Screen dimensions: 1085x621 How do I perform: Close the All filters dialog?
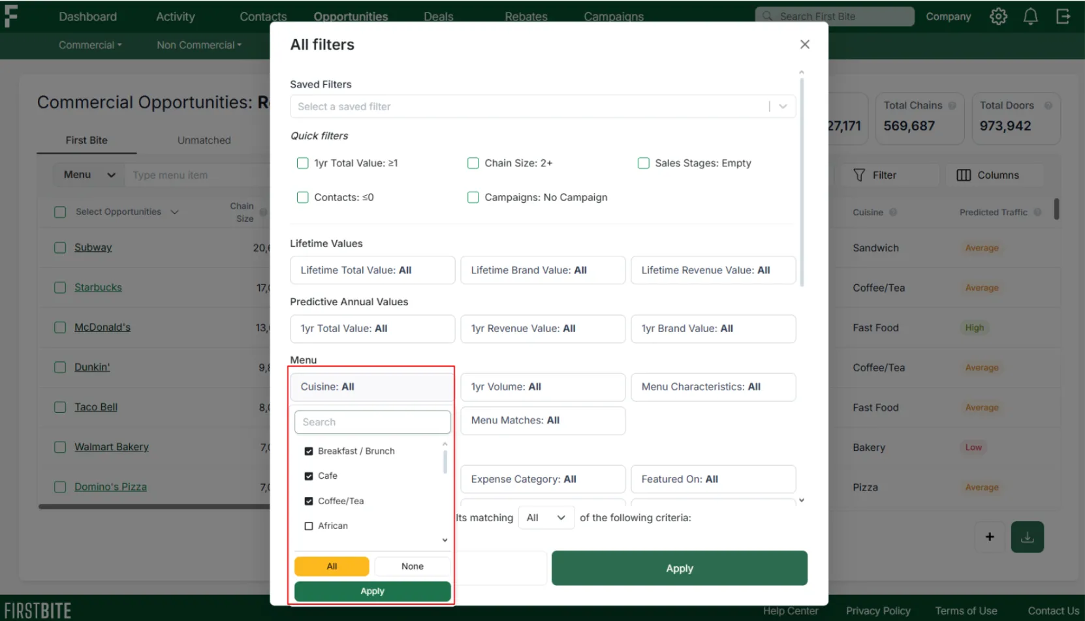[804, 44]
